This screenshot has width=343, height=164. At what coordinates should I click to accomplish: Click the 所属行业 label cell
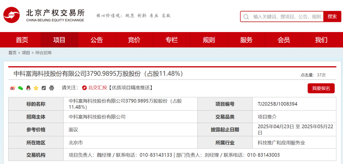[x=225, y=143]
